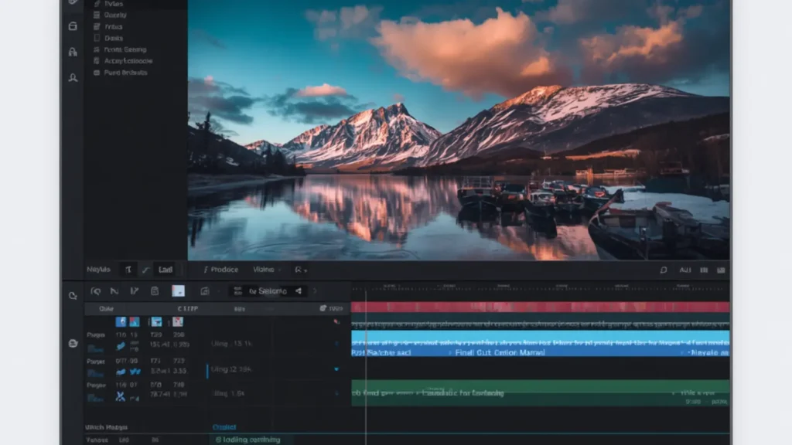Click the clipboard icon in timeline toolbar
The width and height of the screenshot is (792, 445).
155,291
